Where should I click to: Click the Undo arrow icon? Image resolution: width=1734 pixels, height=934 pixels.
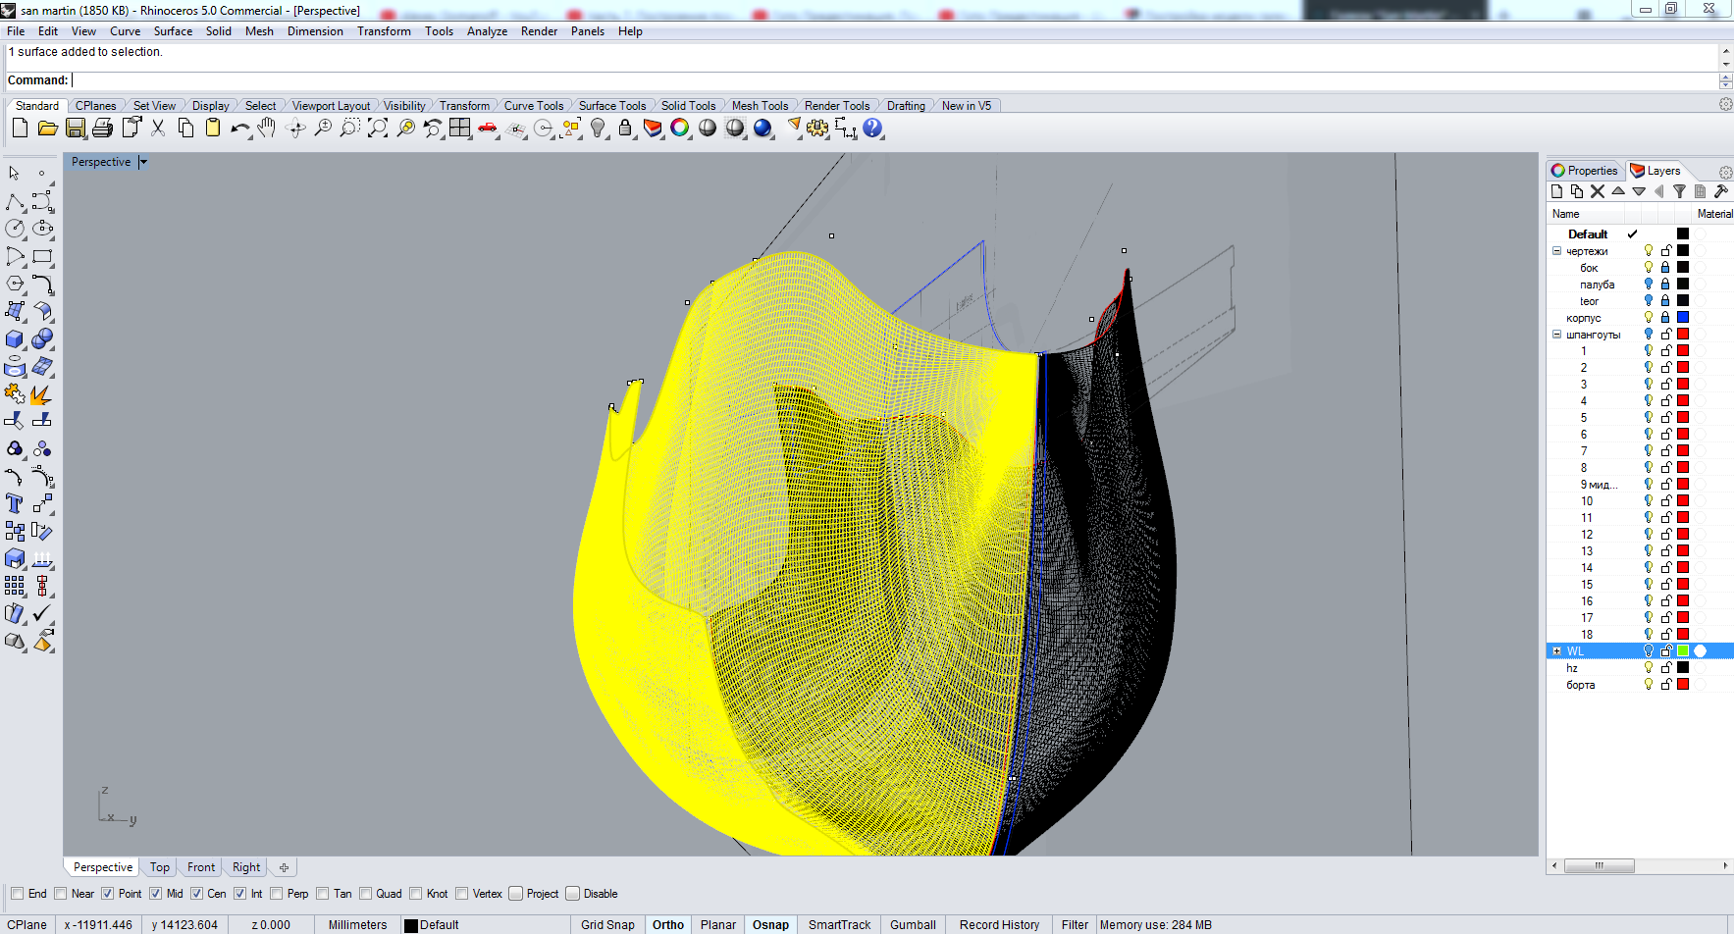tap(239, 129)
